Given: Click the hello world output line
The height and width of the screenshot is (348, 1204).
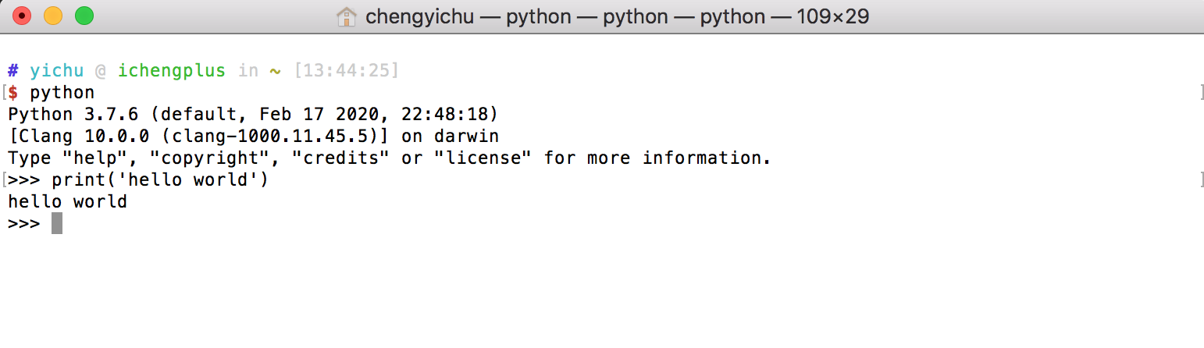Looking at the screenshot, I should pos(68,202).
